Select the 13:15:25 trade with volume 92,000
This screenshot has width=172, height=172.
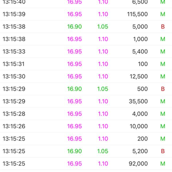86,164
